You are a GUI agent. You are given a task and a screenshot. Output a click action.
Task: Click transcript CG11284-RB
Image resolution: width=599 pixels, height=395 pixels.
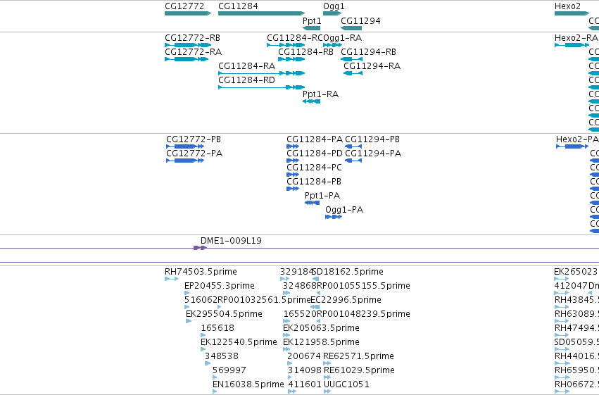(291, 59)
